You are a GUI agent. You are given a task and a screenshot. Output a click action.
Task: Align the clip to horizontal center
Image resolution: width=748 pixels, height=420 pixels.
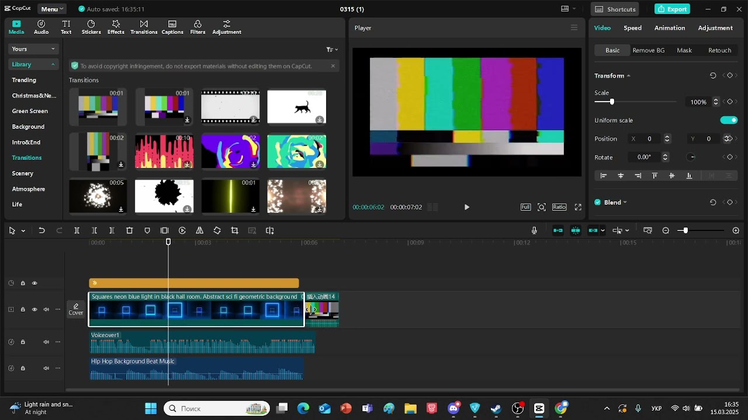pos(621,176)
